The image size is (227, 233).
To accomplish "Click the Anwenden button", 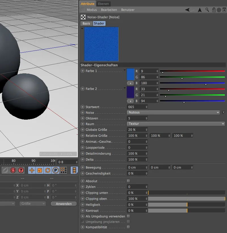I will tap(64, 204).
